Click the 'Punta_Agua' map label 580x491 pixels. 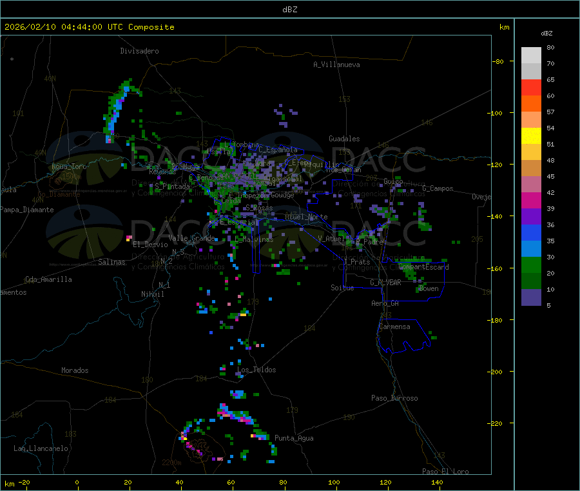294,438
